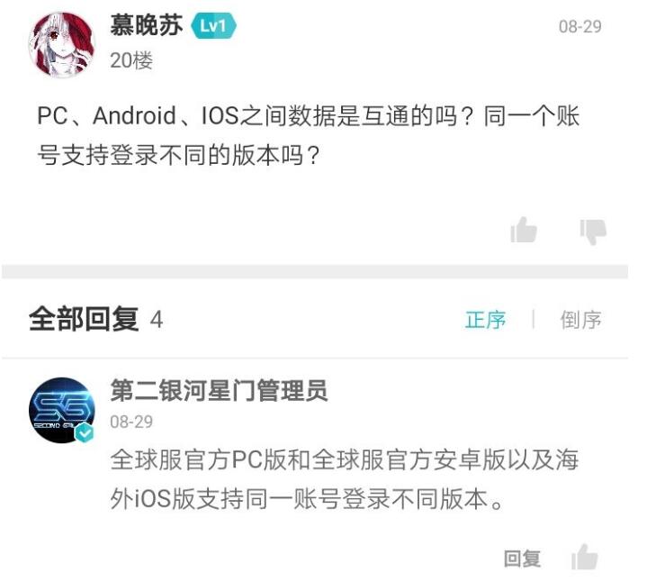Open 第二银河星门管理员 profile name
Image resolution: width=647 pixels, height=582 pixels.
click(x=219, y=390)
